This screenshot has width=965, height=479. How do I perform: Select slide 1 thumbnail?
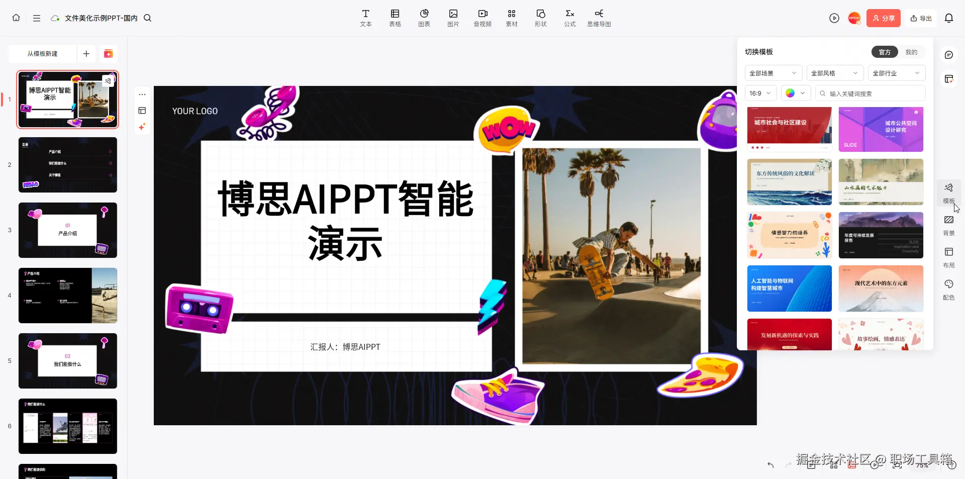pyautogui.click(x=68, y=100)
